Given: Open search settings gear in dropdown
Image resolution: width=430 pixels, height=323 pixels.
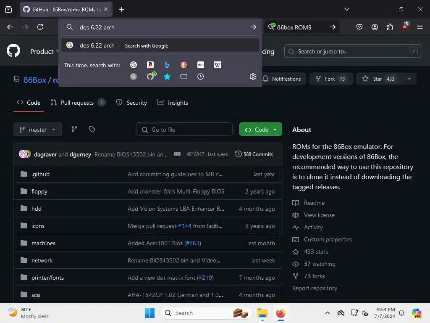Looking at the screenshot, I should (x=253, y=77).
